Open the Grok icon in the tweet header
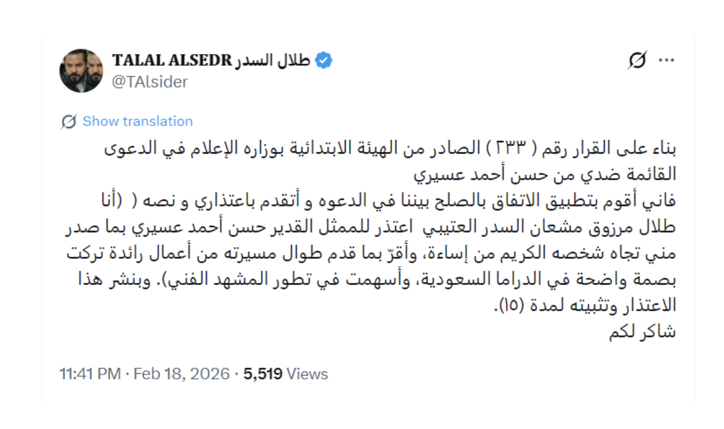Screen dimensions: 724x429 click(x=638, y=60)
